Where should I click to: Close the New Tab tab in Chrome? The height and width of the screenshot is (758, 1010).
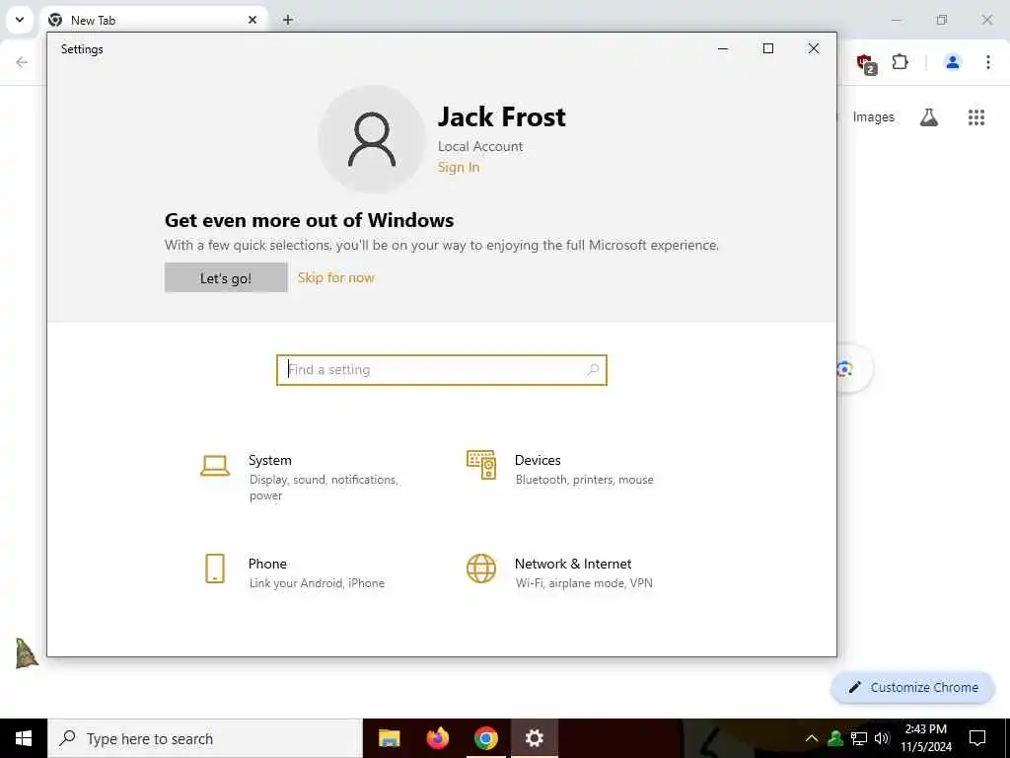252,20
